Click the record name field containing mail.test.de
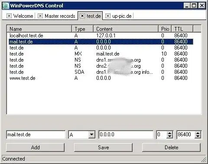Viewport: 208px width, 164px height. [x=36, y=134]
